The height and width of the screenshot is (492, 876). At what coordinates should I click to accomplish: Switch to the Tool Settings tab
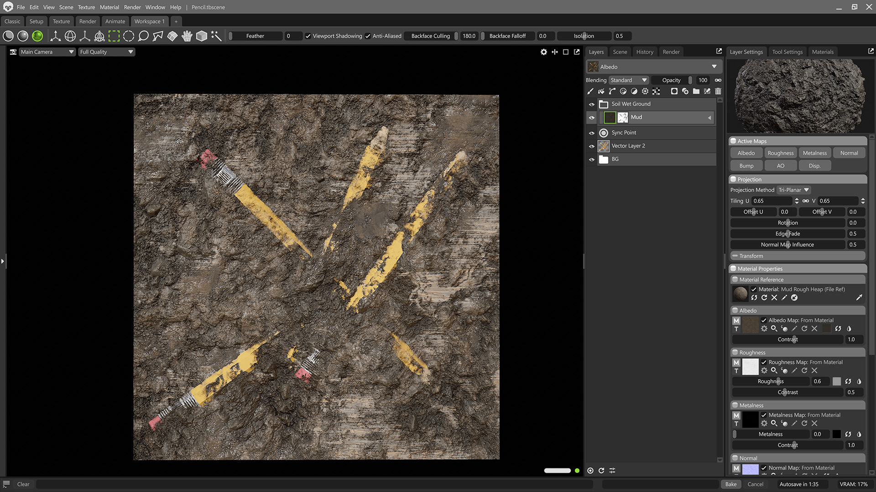coord(787,52)
